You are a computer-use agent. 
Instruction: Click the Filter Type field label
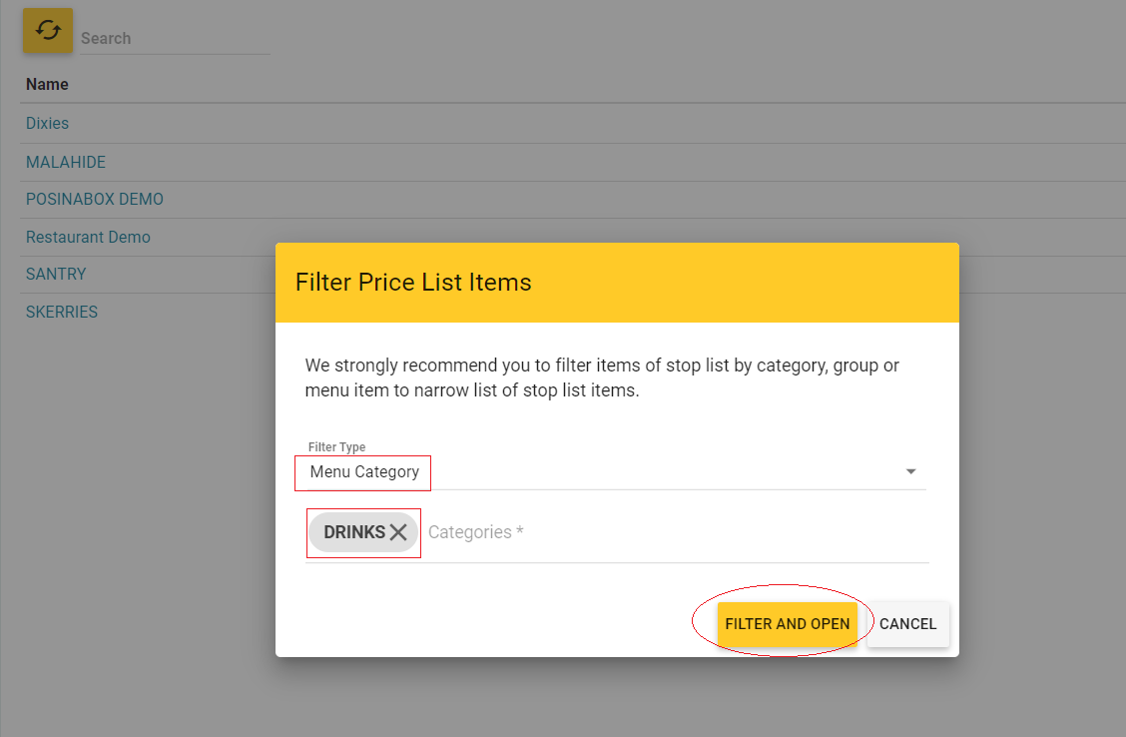tap(336, 447)
